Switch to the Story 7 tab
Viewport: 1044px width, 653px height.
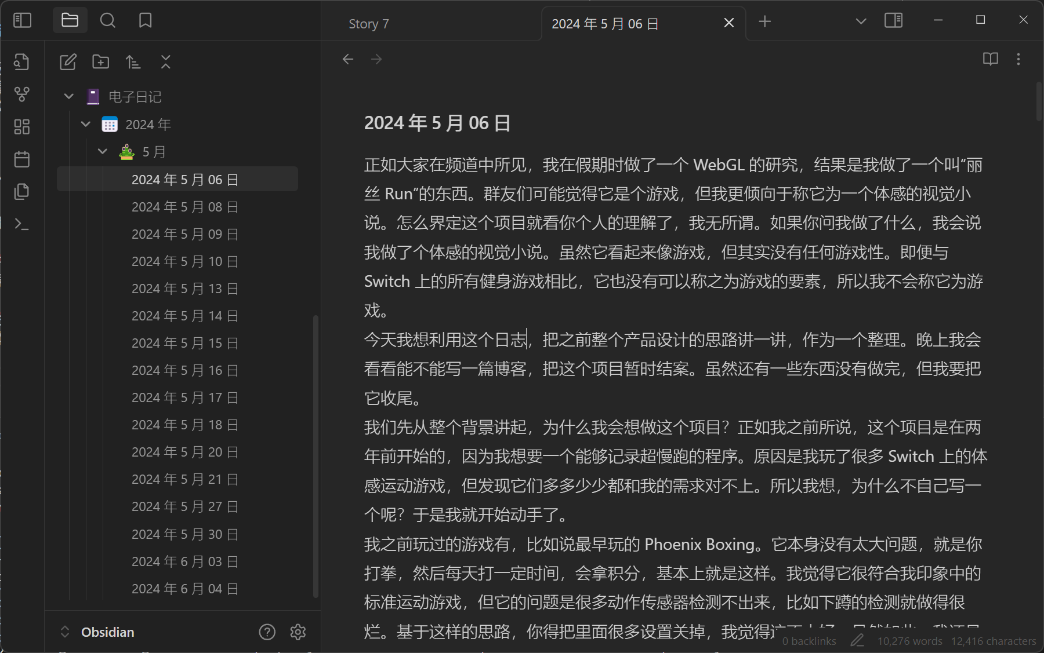coord(369,24)
